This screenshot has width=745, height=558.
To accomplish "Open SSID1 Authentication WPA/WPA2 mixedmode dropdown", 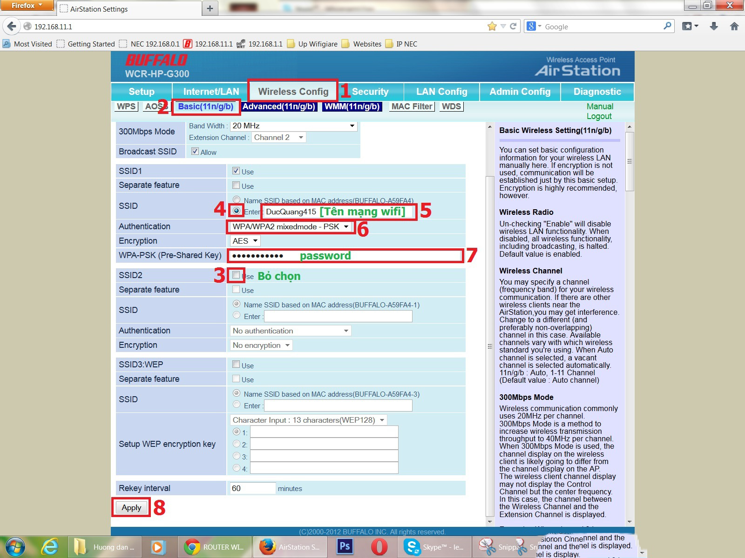I will click(x=291, y=226).
